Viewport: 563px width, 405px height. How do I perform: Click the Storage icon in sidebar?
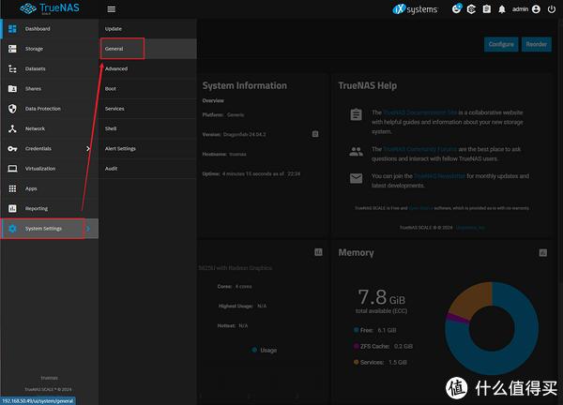tap(12, 49)
